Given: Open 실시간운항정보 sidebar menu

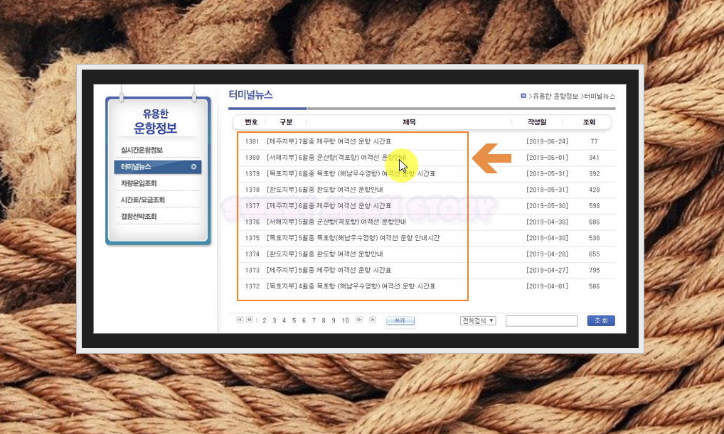Looking at the screenshot, I should tap(142, 150).
